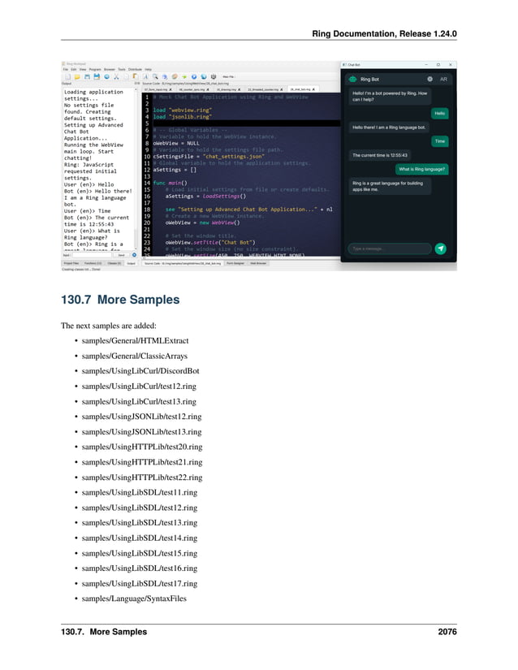Click code line 10 cSettingsFile assignment
Image resolution: width=518 pixels, height=670 pixels.
point(209,157)
